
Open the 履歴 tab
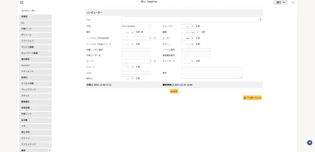tap(35, 150)
